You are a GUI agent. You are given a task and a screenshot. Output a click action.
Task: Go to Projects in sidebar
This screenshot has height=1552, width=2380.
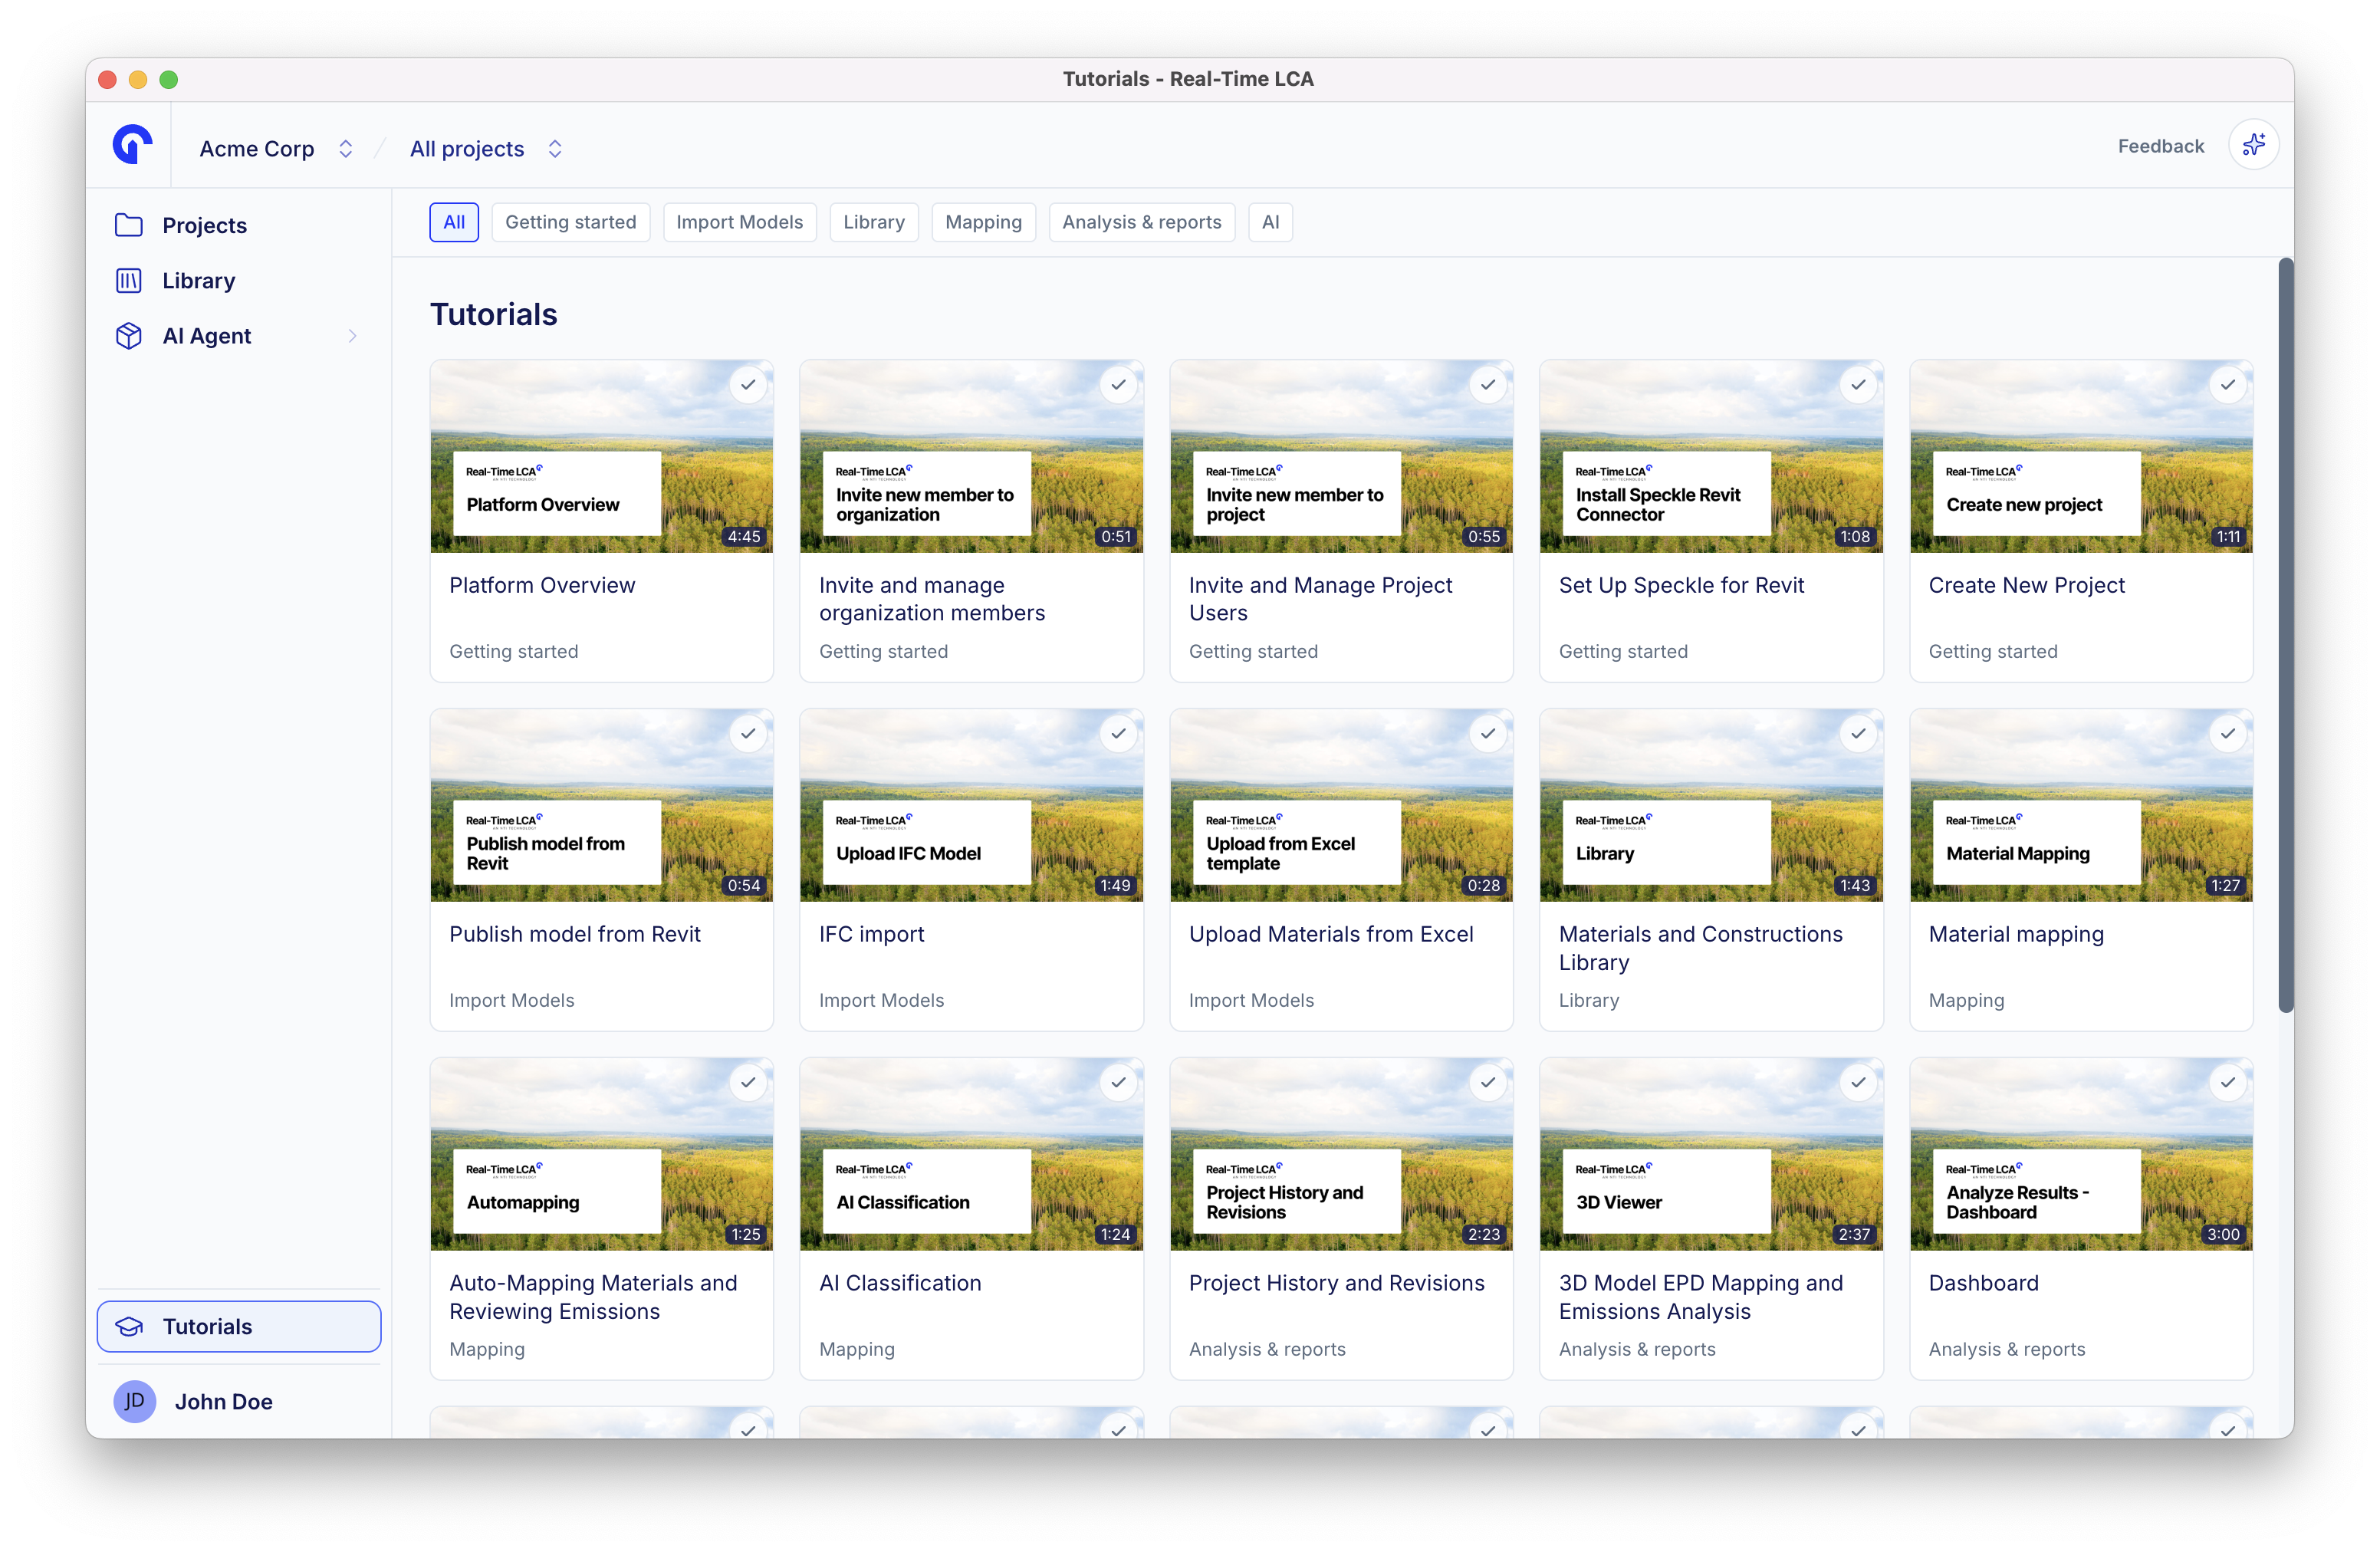238,225
